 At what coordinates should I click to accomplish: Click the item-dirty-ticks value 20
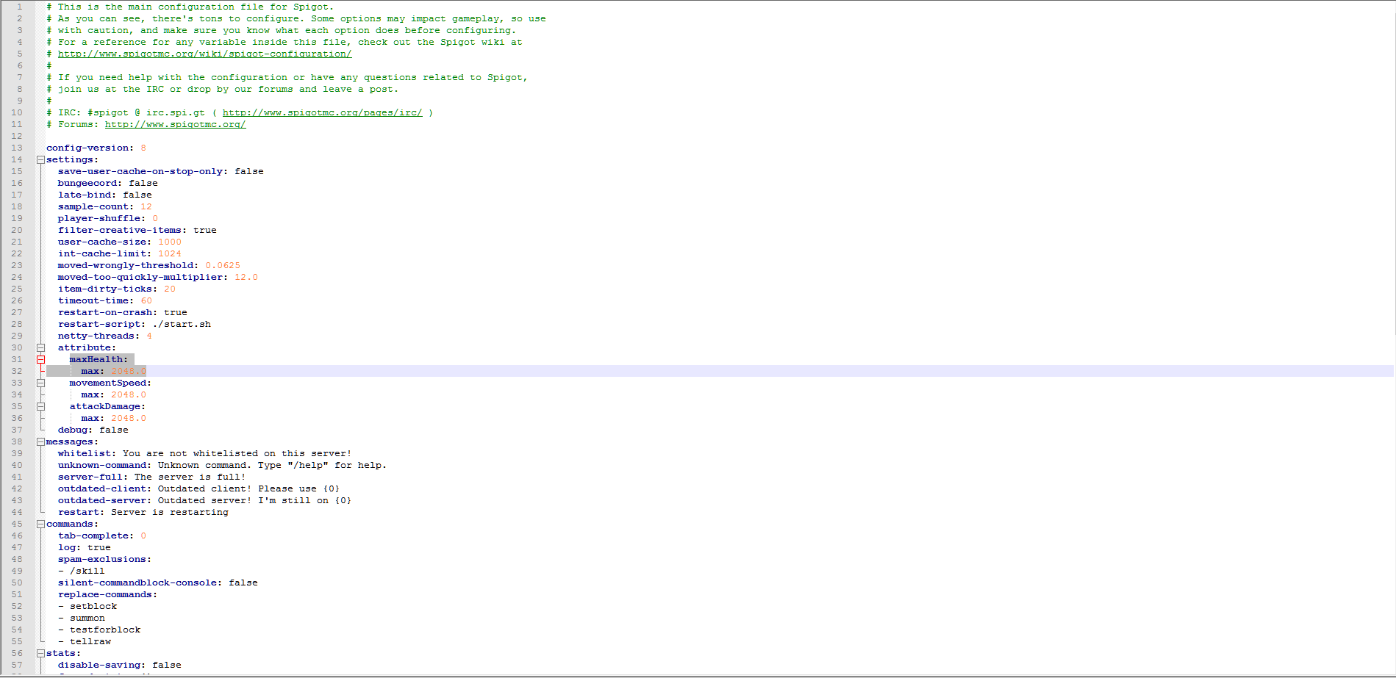point(170,289)
